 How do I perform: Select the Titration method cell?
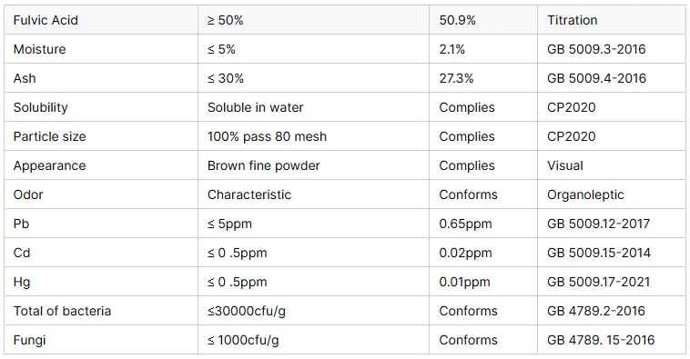[x=572, y=20]
